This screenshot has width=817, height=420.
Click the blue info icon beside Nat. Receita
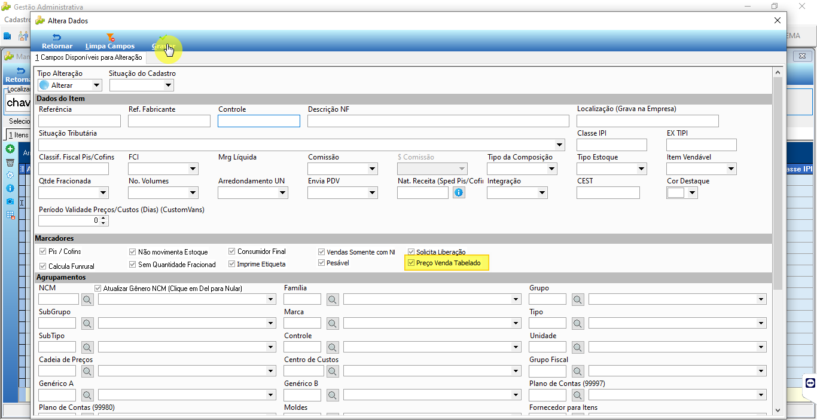(459, 192)
